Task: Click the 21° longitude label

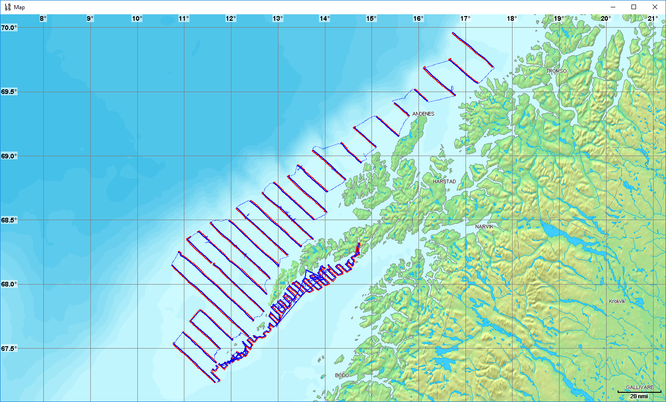Action: click(653, 18)
